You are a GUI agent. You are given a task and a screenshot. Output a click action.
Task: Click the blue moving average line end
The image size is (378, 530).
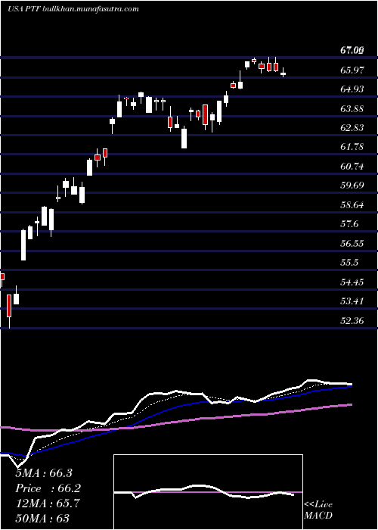(351, 387)
